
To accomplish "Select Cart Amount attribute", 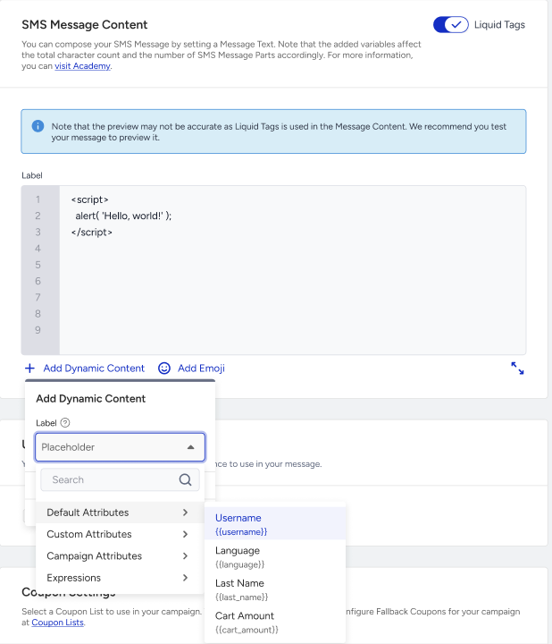I will [275, 622].
